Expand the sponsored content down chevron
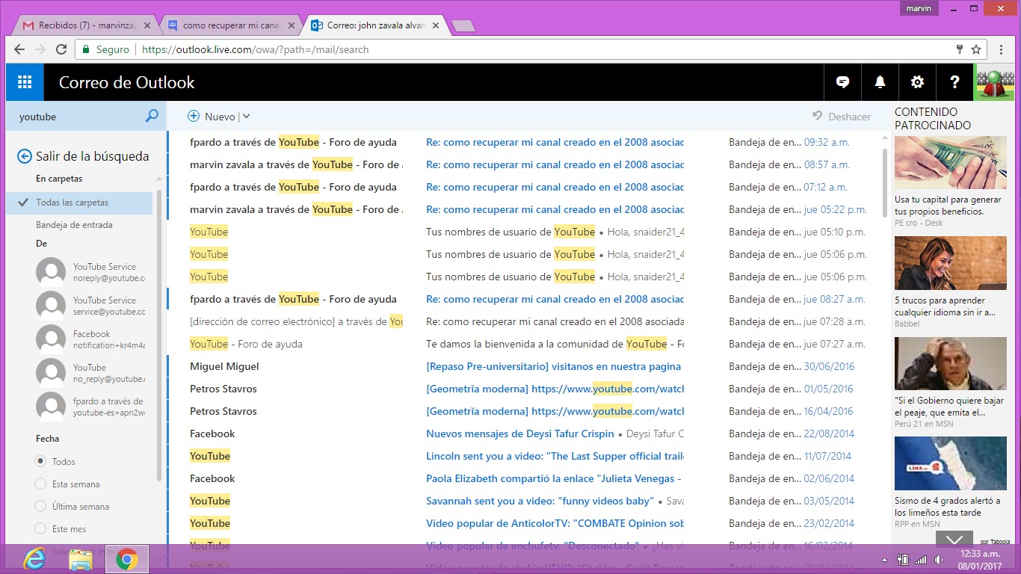This screenshot has height=574, width=1021. [x=954, y=539]
